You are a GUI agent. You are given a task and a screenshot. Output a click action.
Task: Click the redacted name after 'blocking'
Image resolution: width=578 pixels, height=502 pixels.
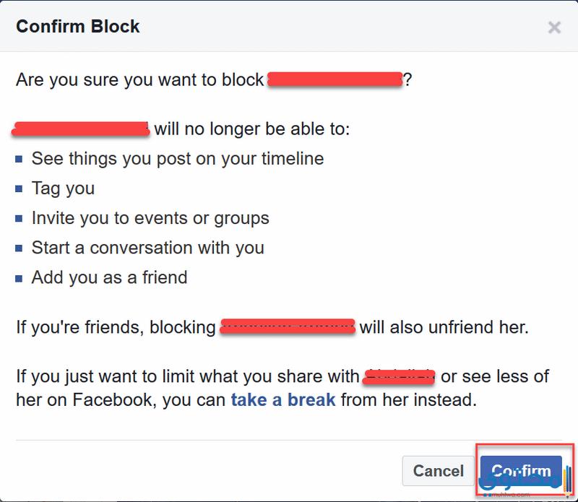point(288,326)
